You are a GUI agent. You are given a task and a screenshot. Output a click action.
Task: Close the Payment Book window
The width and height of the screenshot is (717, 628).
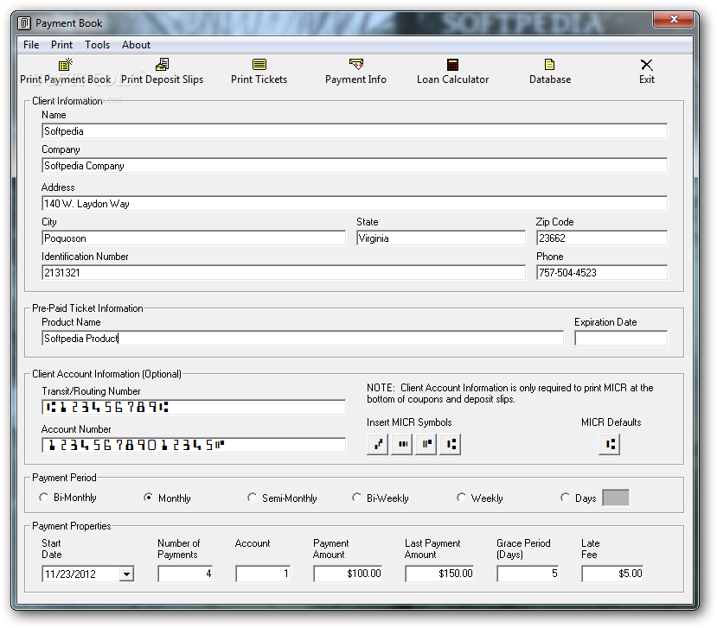pos(673,19)
